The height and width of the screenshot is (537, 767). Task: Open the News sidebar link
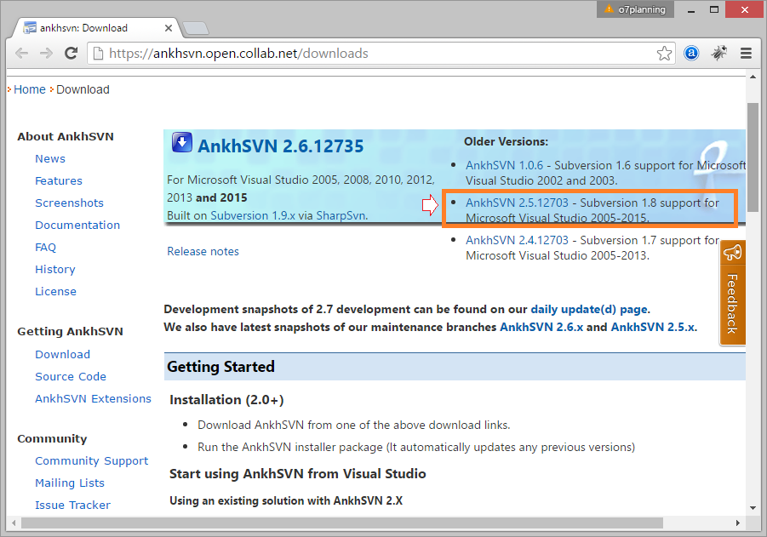[x=50, y=158]
